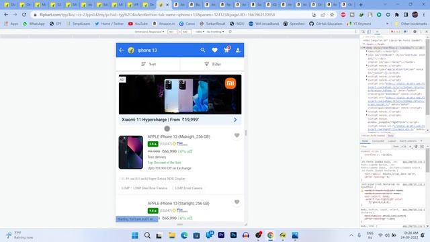Image resolution: width=430 pixels, height=242 pixels.
Task: Open the Canva bookmark
Action: click(187, 24)
